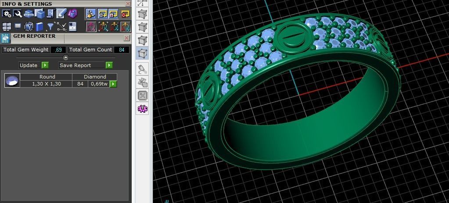Toggle the gumball axes icon with plus sign
This screenshot has height=203, width=449.
click(114, 27)
